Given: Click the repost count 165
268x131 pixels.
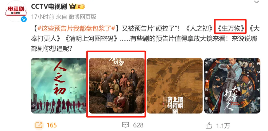Looking at the screenshot, I should pyautogui.click(x=52, y=125).
